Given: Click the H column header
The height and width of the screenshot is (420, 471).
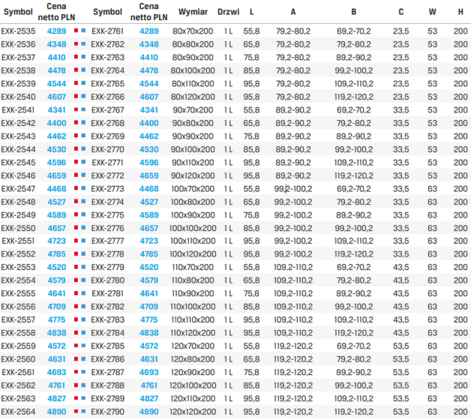Looking at the screenshot, I should 460,12.
